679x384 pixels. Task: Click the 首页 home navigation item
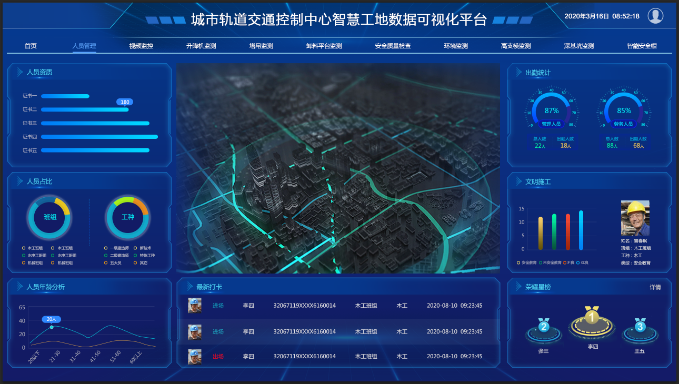coord(31,46)
